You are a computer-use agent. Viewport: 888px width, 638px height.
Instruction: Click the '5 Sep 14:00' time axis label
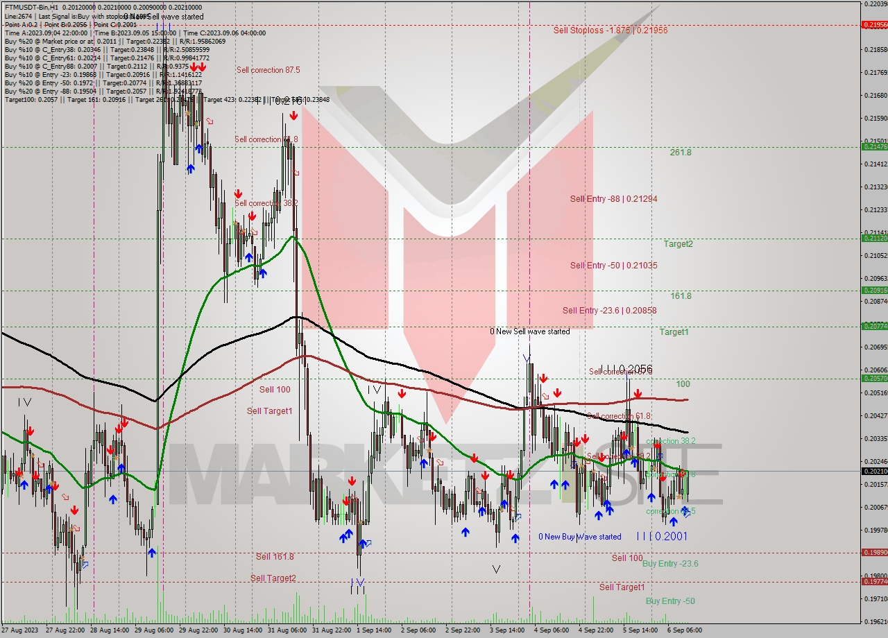[641, 630]
